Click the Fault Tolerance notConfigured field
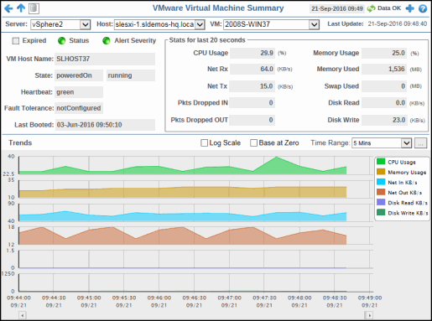The height and width of the screenshot is (321, 432). pos(79,108)
